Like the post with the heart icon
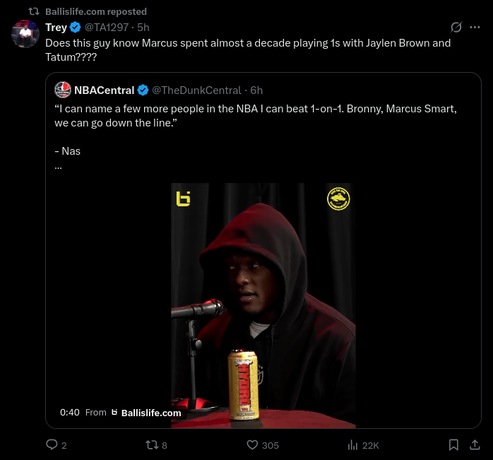This screenshot has height=460, width=493. (252, 445)
